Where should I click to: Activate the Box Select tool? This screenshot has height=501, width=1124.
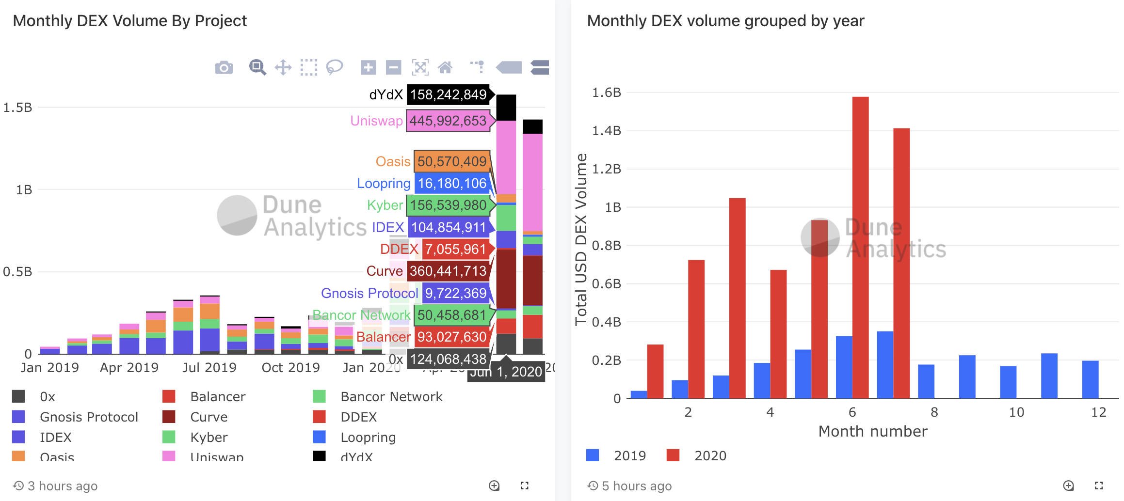[x=309, y=67]
